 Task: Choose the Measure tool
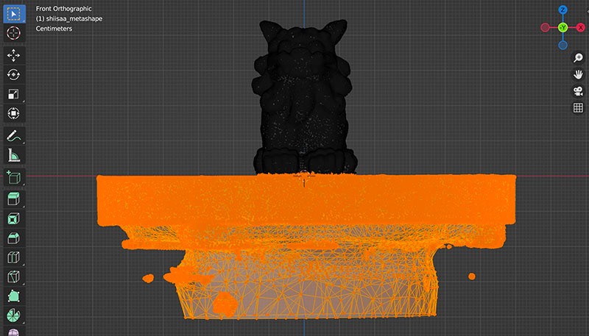[x=14, y=155]
